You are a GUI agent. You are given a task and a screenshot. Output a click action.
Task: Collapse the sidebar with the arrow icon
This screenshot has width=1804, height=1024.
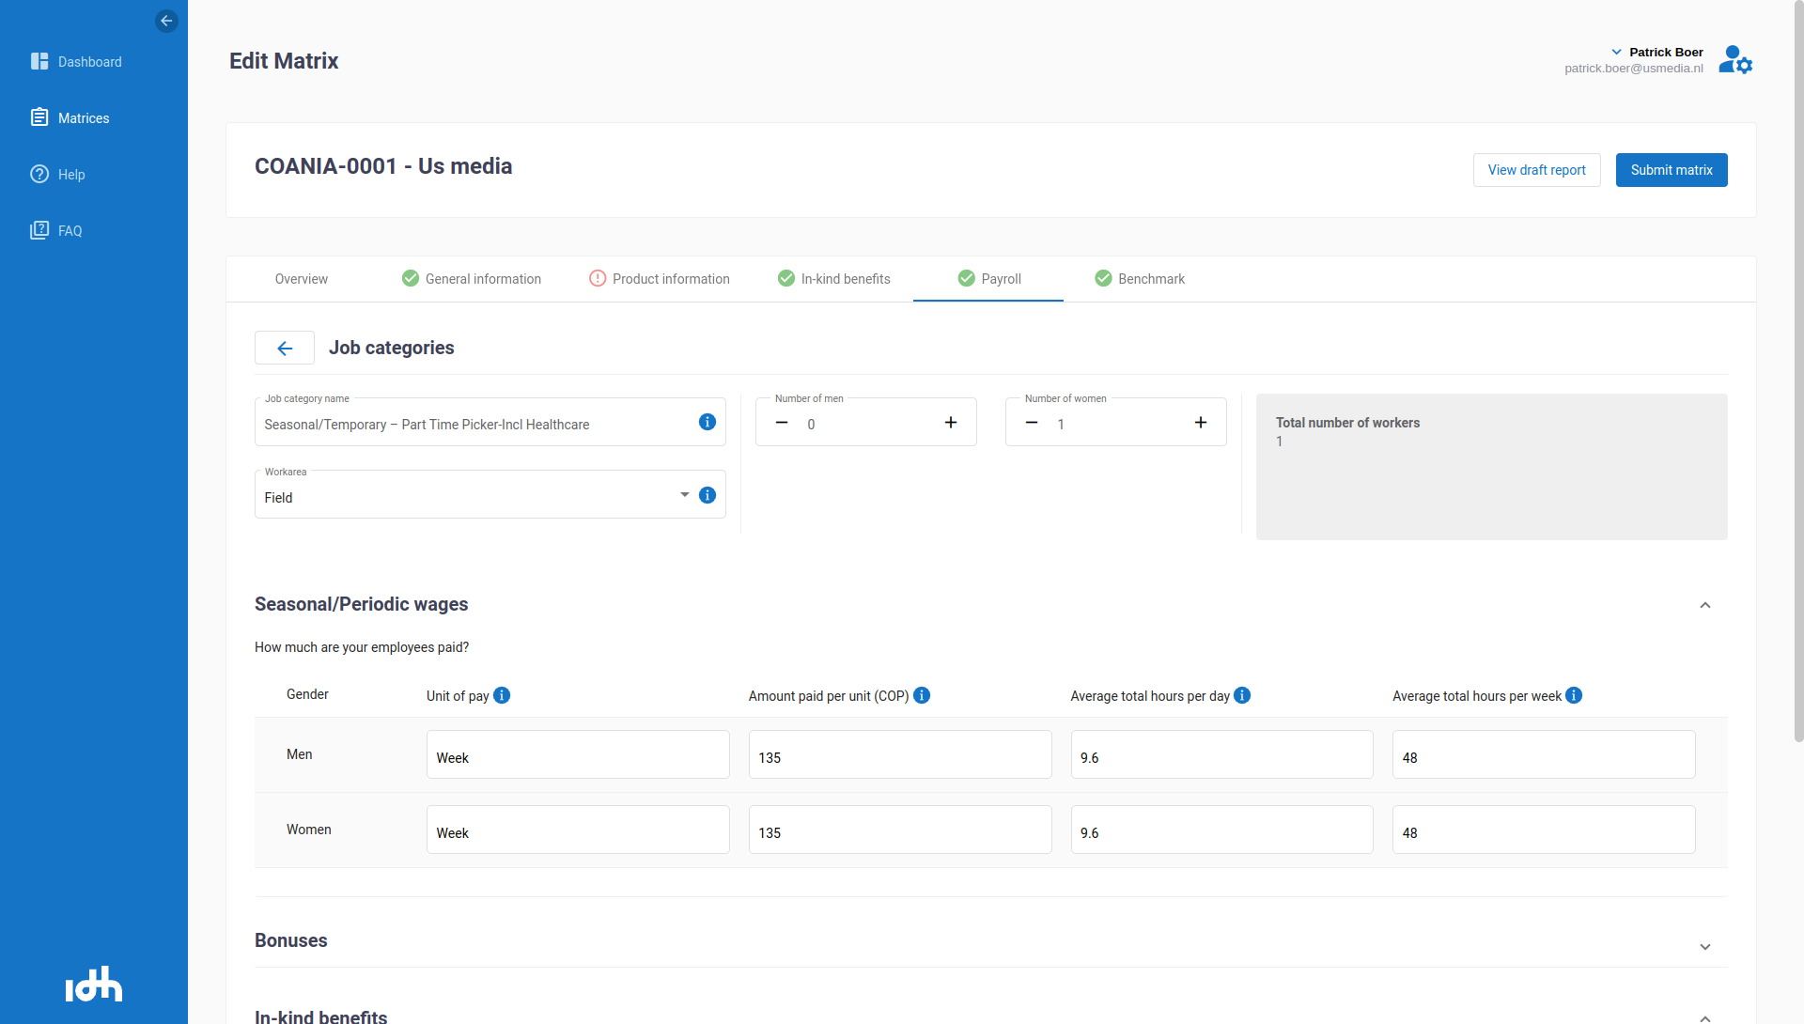[x=166, y=21]
